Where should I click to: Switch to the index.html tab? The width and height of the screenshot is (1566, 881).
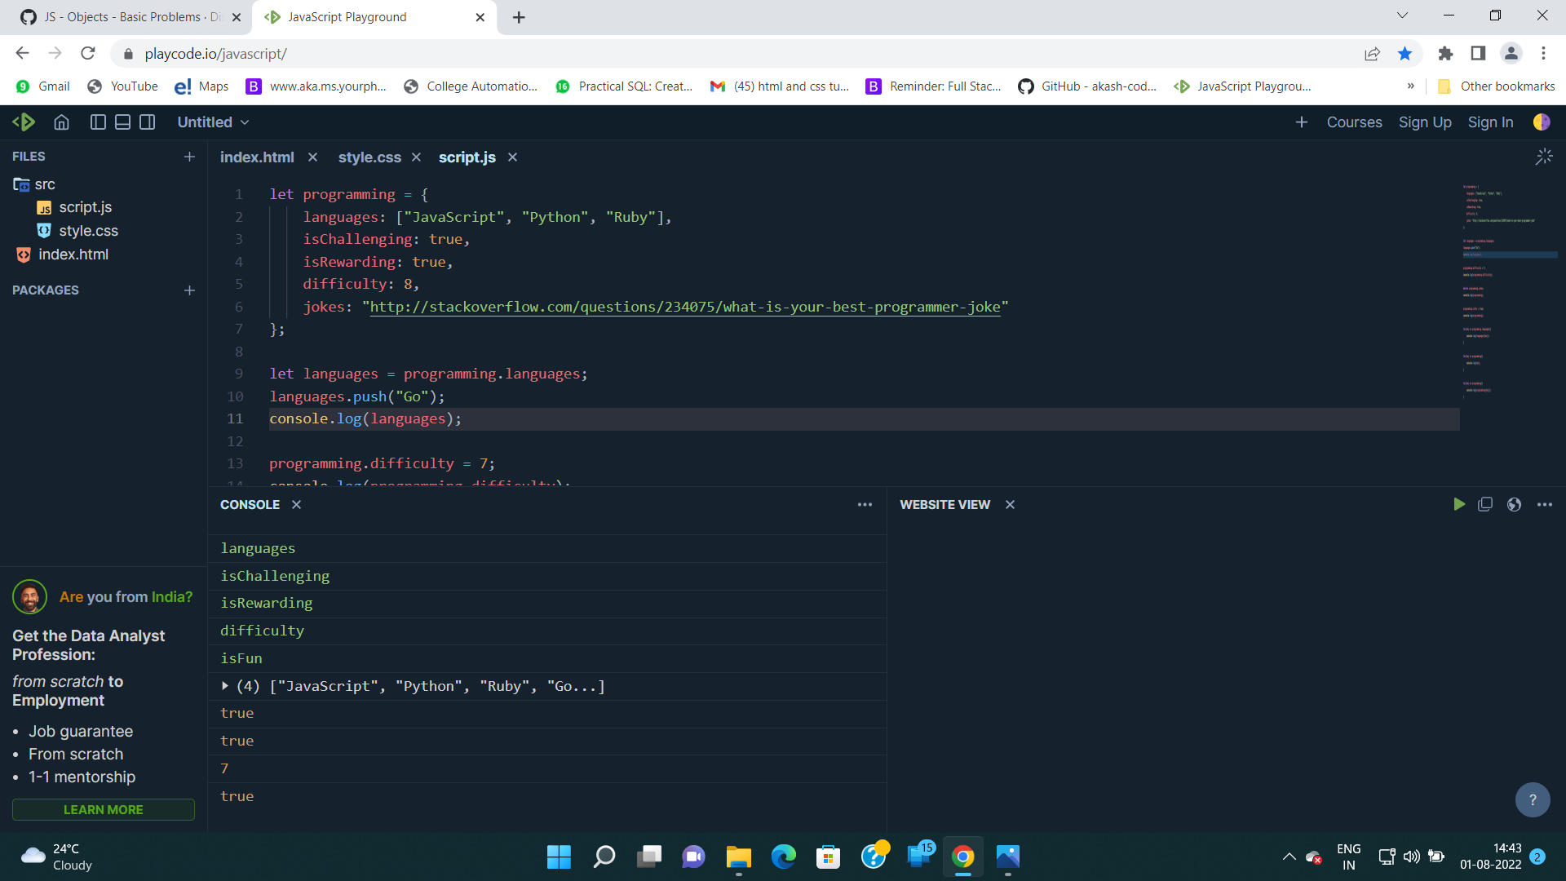[256, 157]
